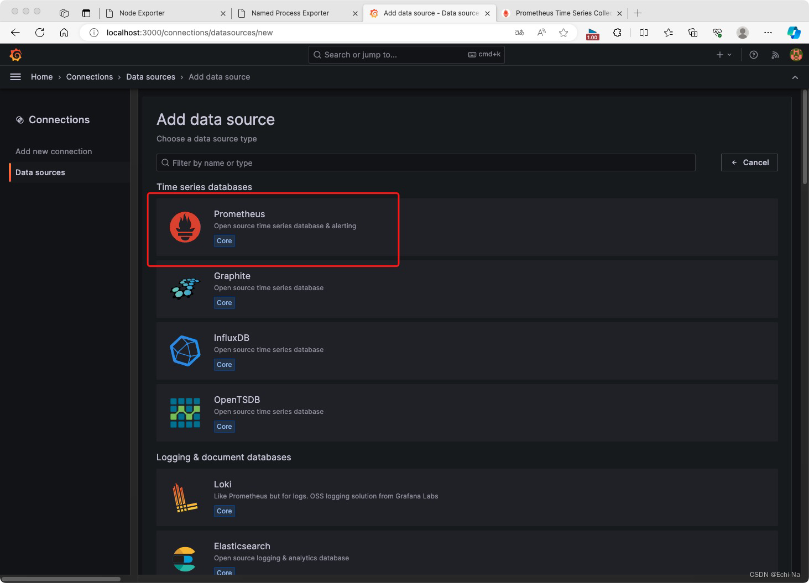809x583 pixels.
Task: Click the horizontal scrollbar at bottom
Action: [x=61, y=579]
